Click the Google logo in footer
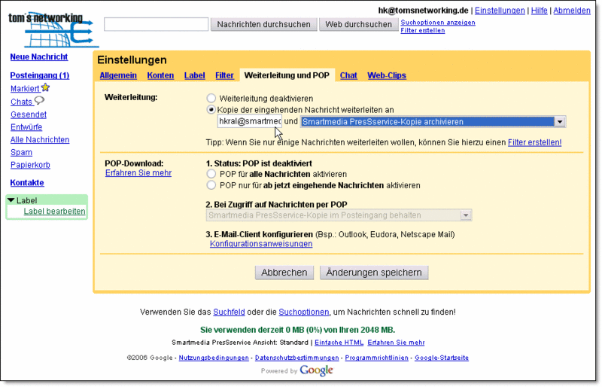 pyautogui.click(x=316, y=370)
